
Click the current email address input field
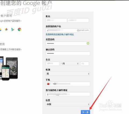coord(68,94)
